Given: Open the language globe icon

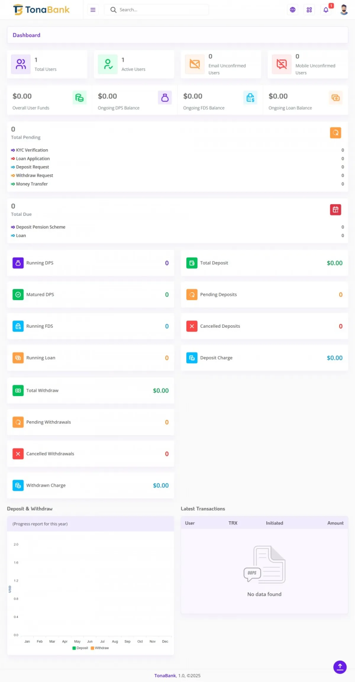Looking at the screenshot, I should point(293,10).
